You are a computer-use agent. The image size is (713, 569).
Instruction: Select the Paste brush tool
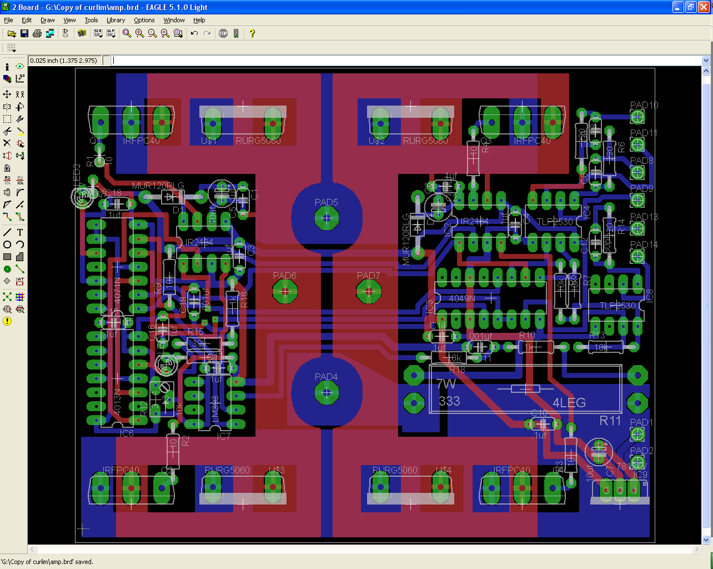tap(20, 132)
